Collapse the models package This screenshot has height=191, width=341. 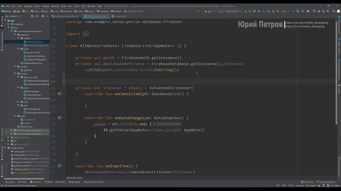tap(15, 67)
